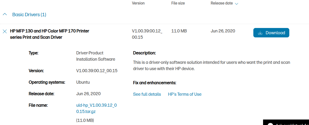Click the Download button
309x125 pixels.
pyautogui.click(x=271, y=33)
